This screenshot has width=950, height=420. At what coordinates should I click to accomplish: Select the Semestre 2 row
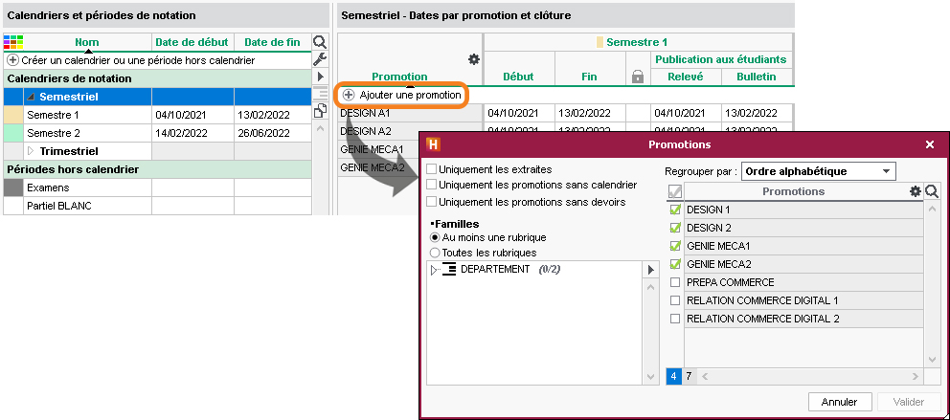pos(157,133)
